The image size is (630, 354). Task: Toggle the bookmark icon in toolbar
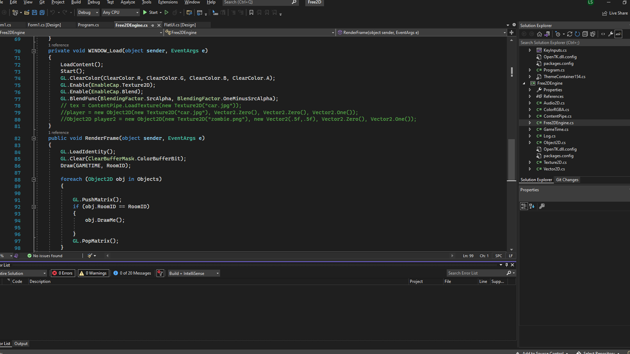(x=251, y=12)
